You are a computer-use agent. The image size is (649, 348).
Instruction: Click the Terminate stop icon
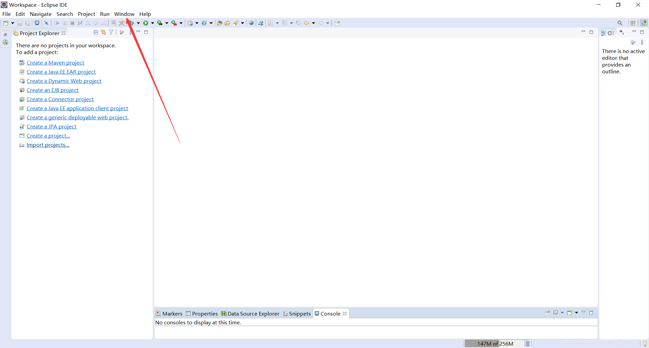pyautogui.click(x=72, y=23)
